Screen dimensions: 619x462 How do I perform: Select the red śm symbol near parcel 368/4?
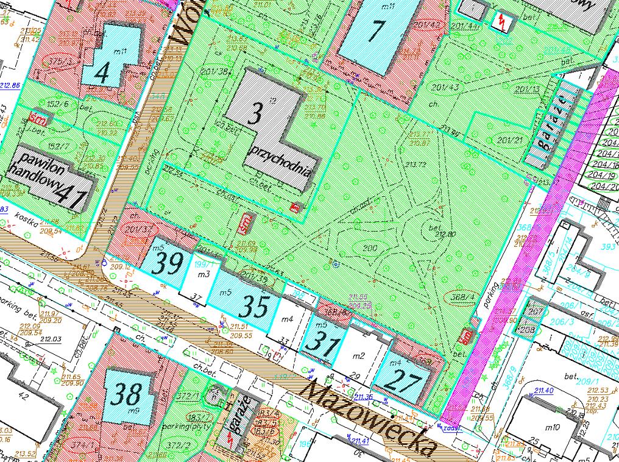(x=468, y=336)
